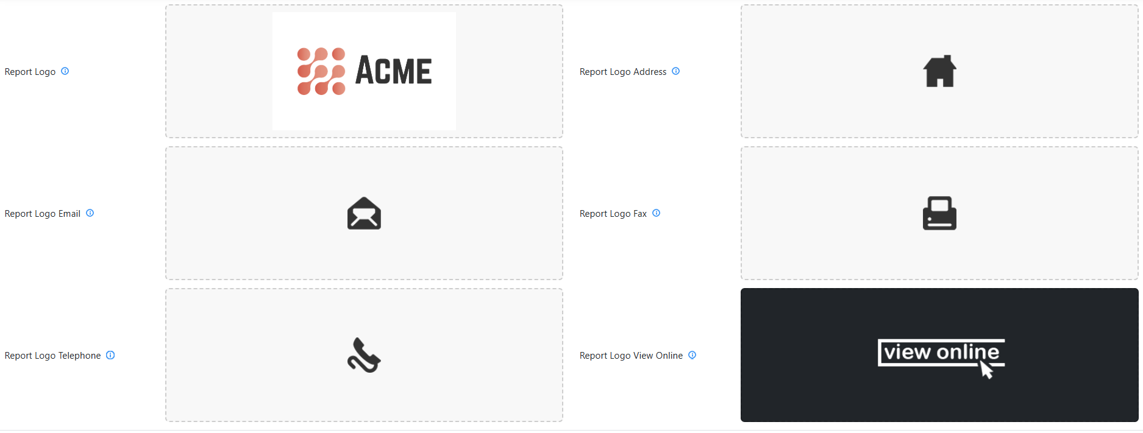Viewport: 1143px width, 433px height.
Task: Click the Report Logo Address label
Action: coord(623,72)
